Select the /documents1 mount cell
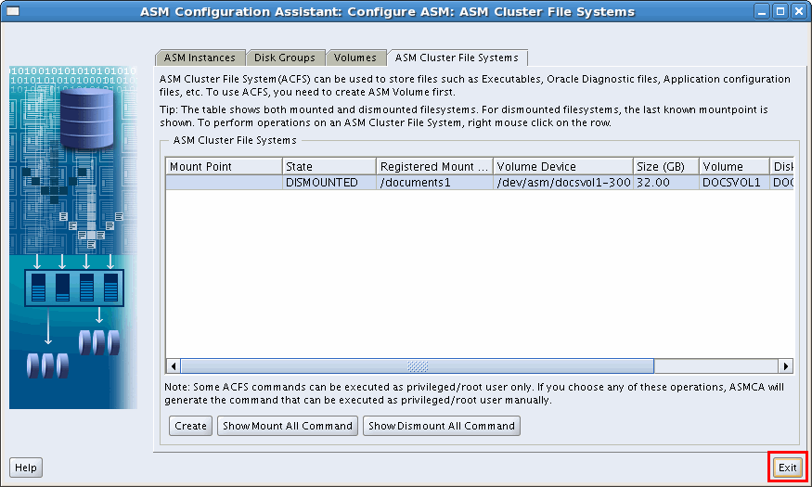Screen dimensions: 812x487 [434, 182]
